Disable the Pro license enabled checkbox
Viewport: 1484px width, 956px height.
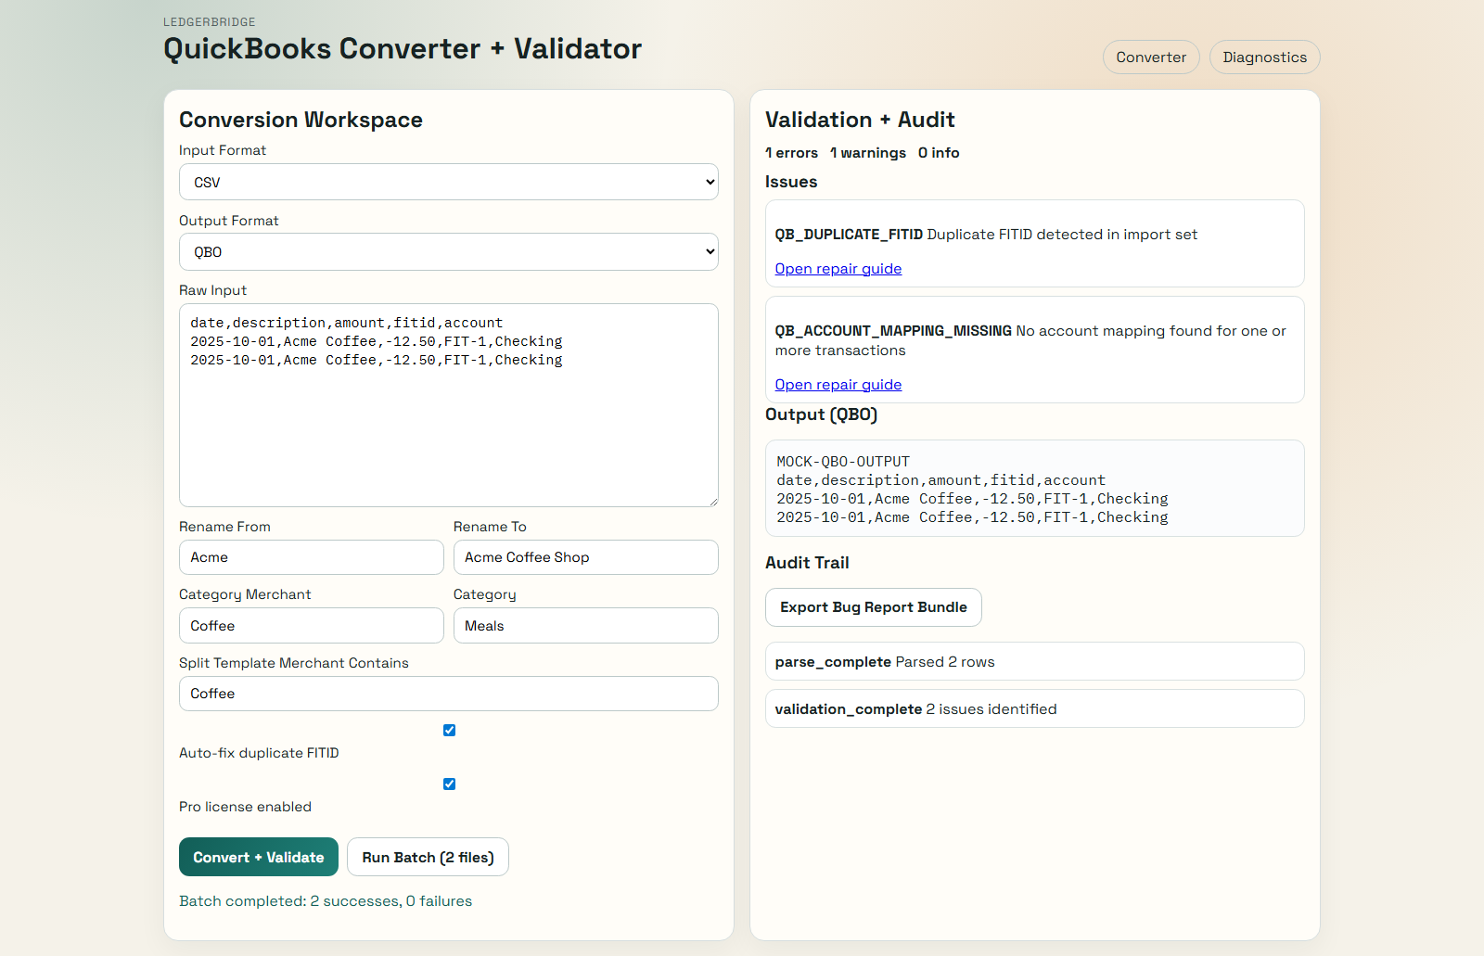(x=449, y=784)
